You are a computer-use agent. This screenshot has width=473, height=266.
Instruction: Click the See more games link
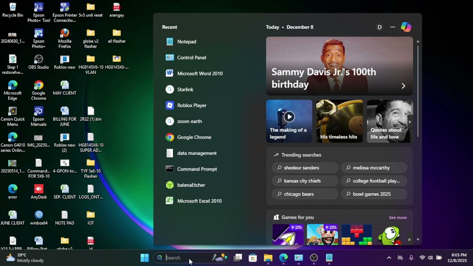398,218
